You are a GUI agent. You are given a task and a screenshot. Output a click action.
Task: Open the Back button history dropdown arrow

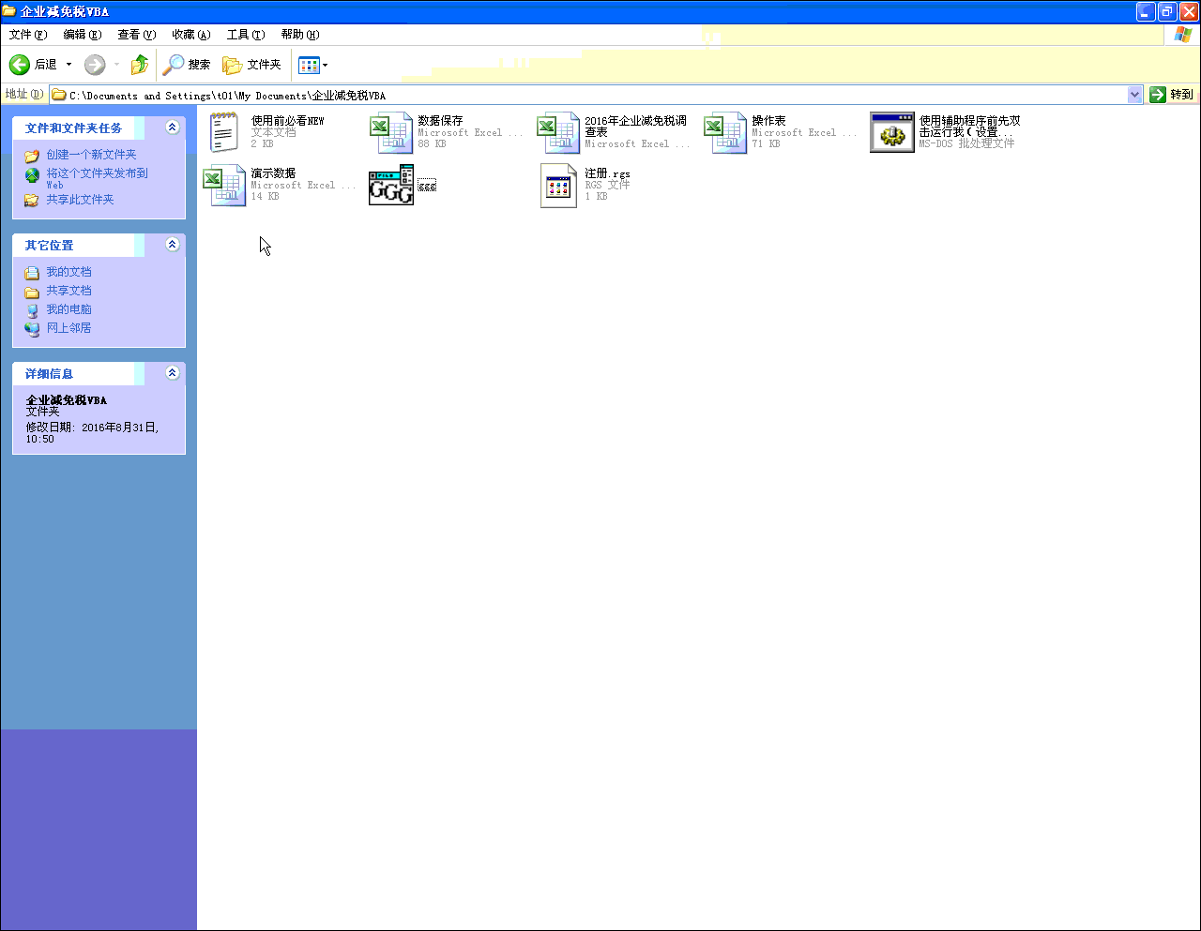(x=68, y=65)
